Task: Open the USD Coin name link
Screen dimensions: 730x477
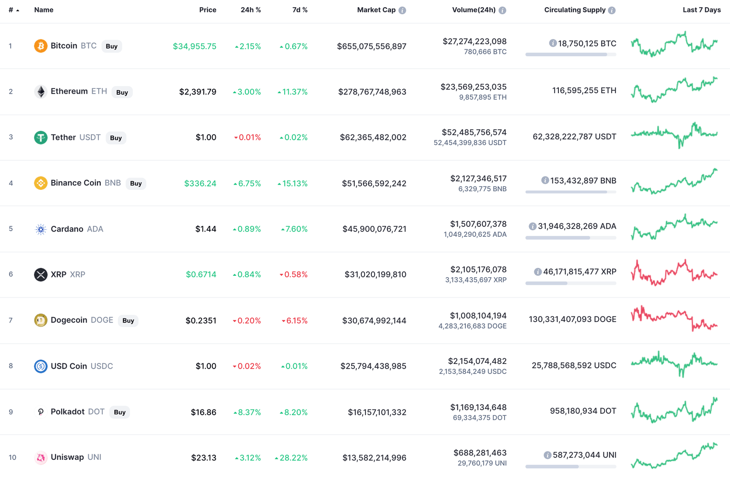Action: (x=69, y=366)
